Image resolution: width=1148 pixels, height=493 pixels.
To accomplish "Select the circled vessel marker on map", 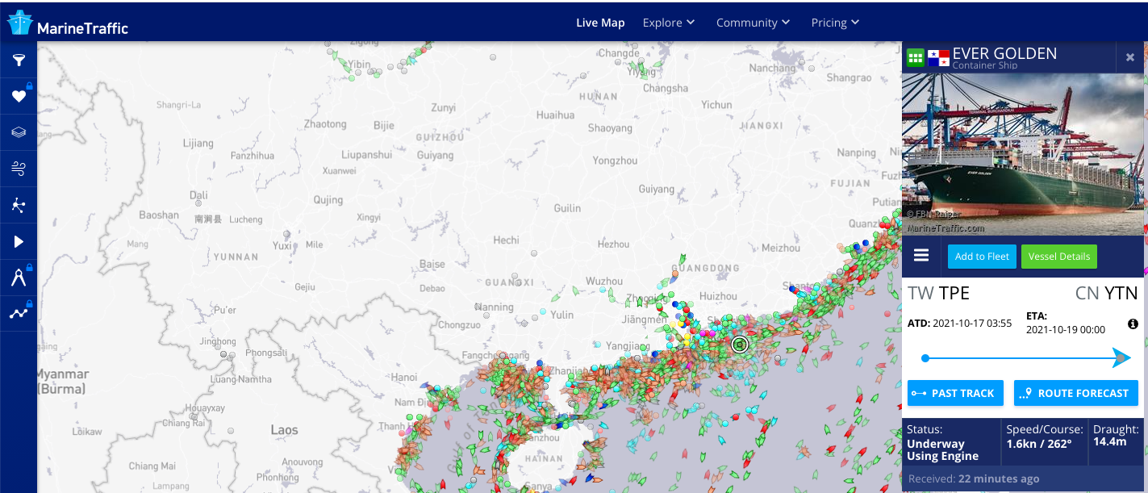I will pyautogui.click(x=740, y=345).
